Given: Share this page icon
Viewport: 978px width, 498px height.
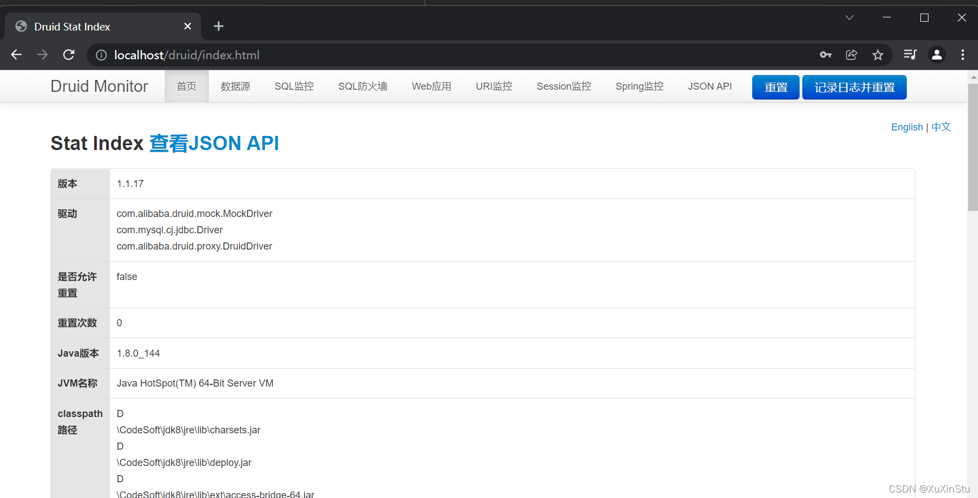Looking at the screenshot, I should pos(852,55).
